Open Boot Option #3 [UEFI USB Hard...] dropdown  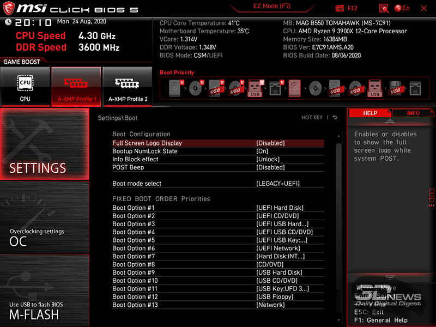click(282, 224)
